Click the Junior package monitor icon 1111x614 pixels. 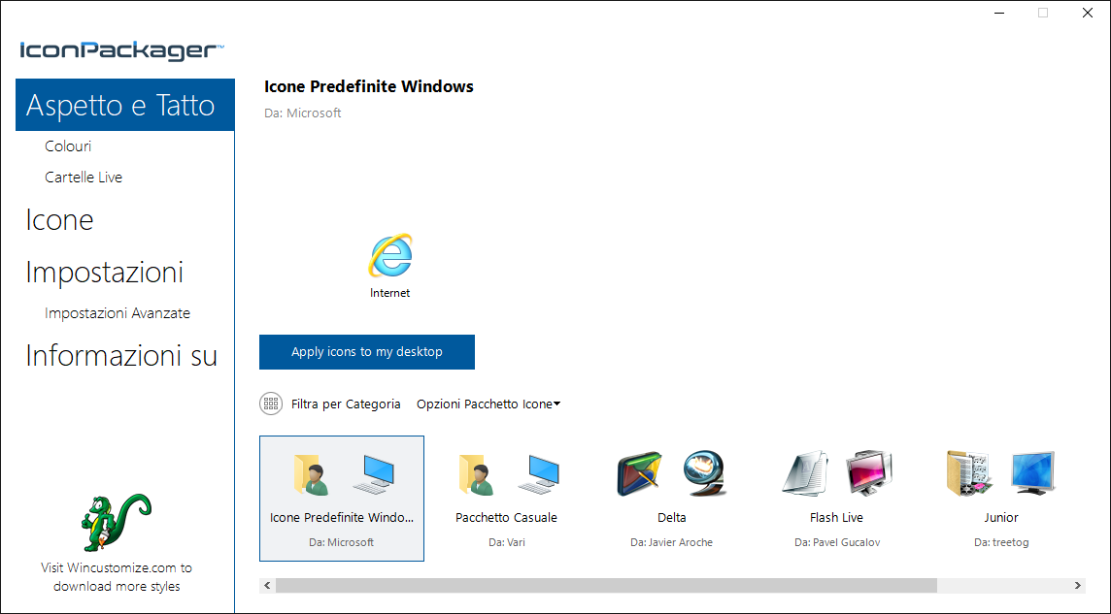(1033, 472)
